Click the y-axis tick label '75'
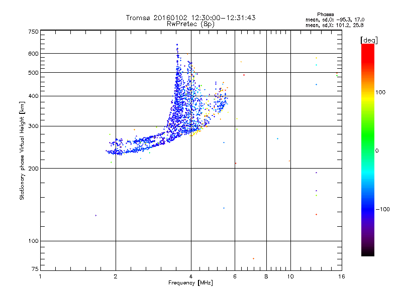Image resolution: width=402 pixels, height=301 pixels. point(35,269)
